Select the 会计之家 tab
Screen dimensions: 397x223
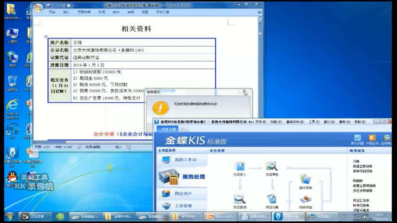pyautogui.click(x=170, y=128)
